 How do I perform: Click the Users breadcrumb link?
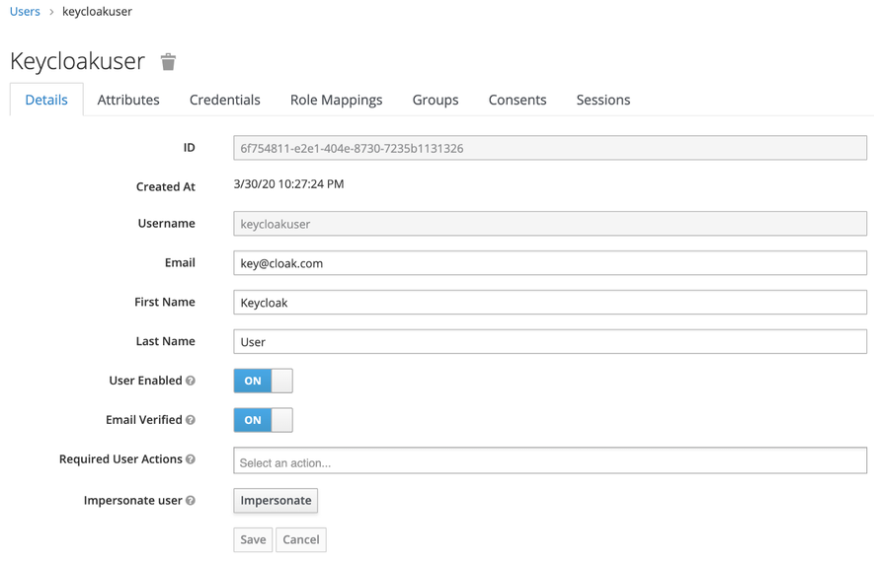point(25,12)
